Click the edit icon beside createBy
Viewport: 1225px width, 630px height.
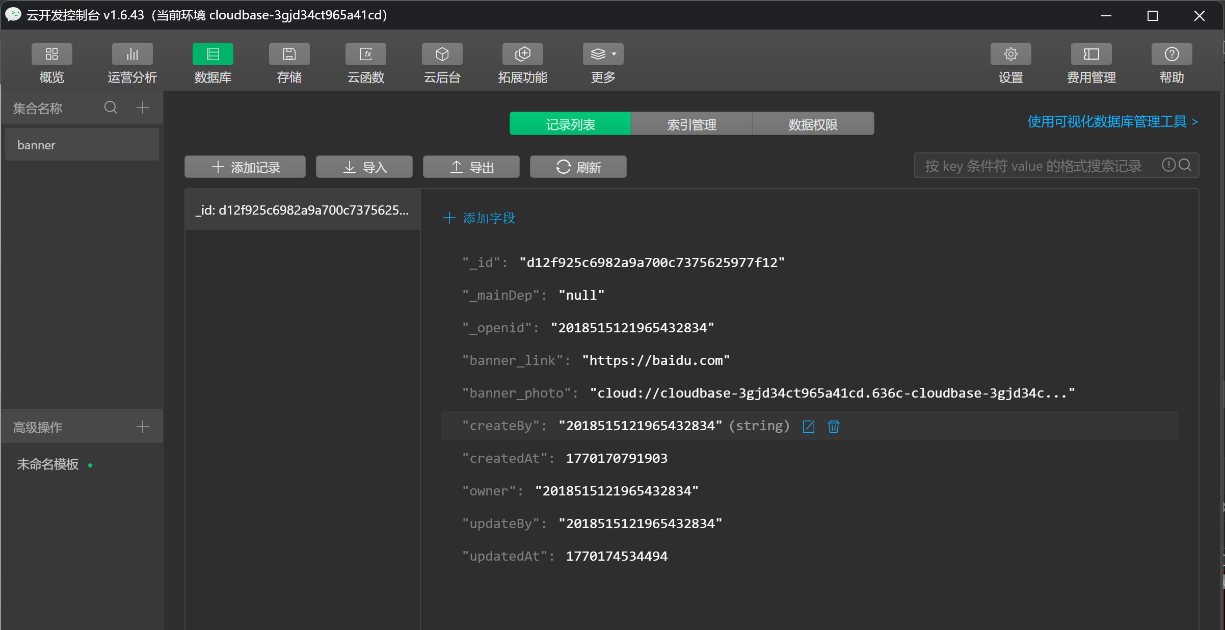tap(809, 426)
